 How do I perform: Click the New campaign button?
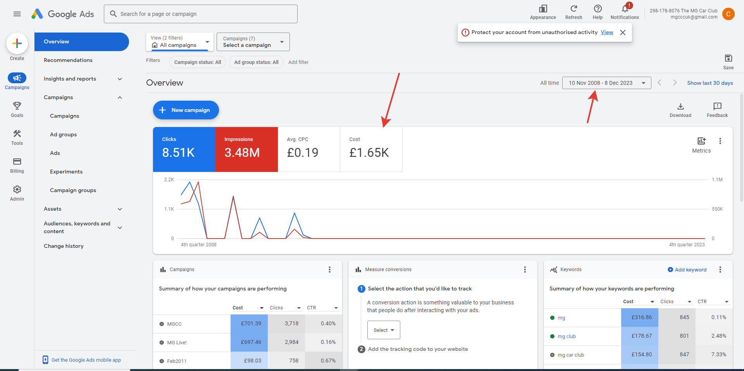[186, 110]
